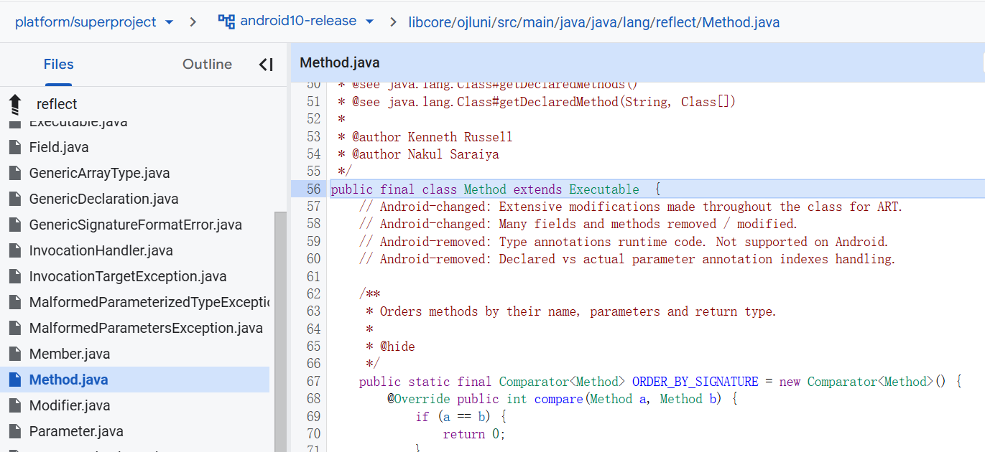Screen dimensions: 985x452
Task: Click the 'Orders methods by their name' comment
Action: [571, 311]
